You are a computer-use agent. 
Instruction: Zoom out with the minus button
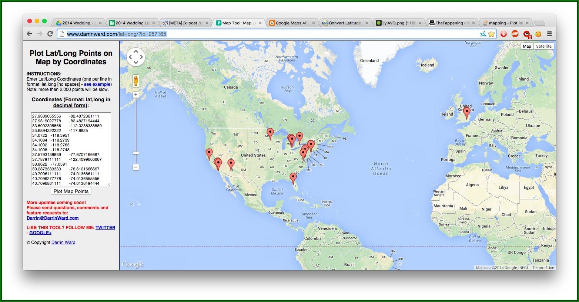pos(136,167)
